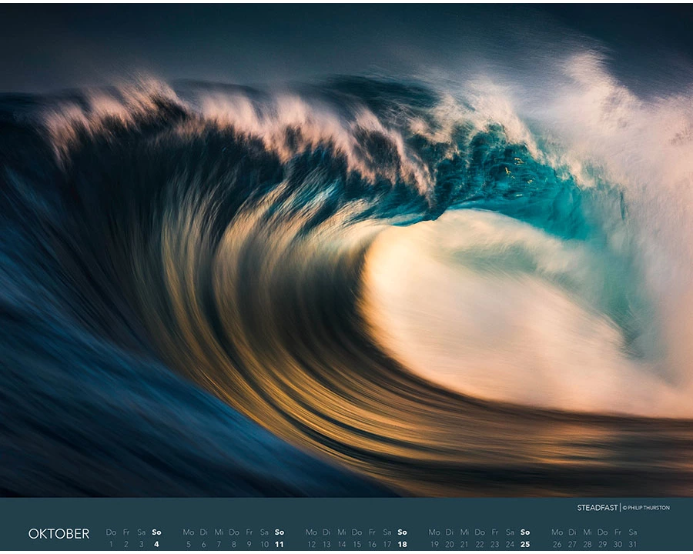Select Saturday the 3rd
The image size is (693, 554).
141,544
